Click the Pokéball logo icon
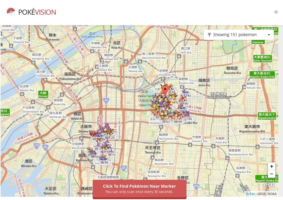The width and height of the screenshot is (283, 200). coord(11,12)
